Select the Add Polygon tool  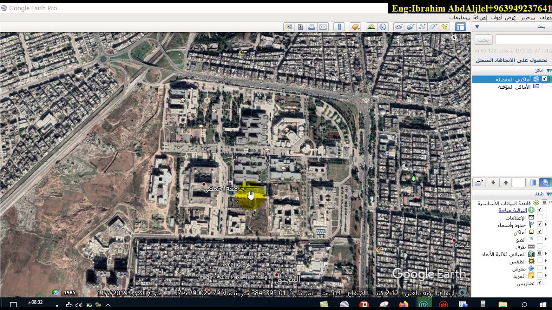(433, 27)
